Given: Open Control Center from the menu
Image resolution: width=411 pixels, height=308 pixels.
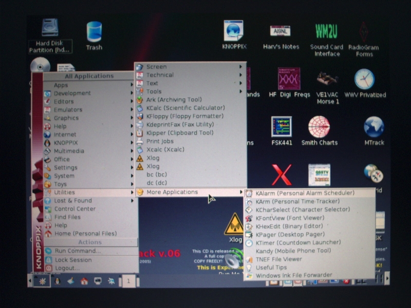Looking at the screenshot, I should (x=90, y=209).
